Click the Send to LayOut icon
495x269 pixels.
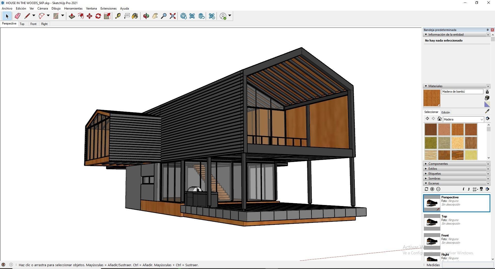pos(202,16)
